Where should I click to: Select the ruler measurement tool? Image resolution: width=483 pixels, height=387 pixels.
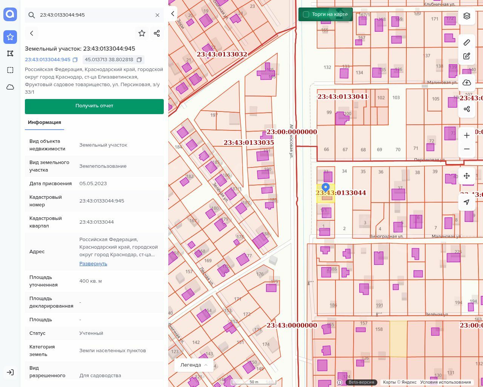[x=467, y=42]
